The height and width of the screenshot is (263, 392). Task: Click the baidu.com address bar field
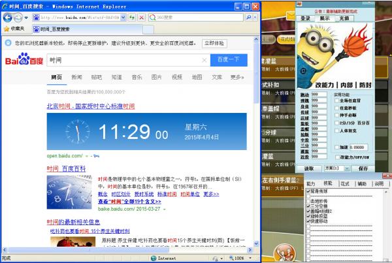click(80, 17)
